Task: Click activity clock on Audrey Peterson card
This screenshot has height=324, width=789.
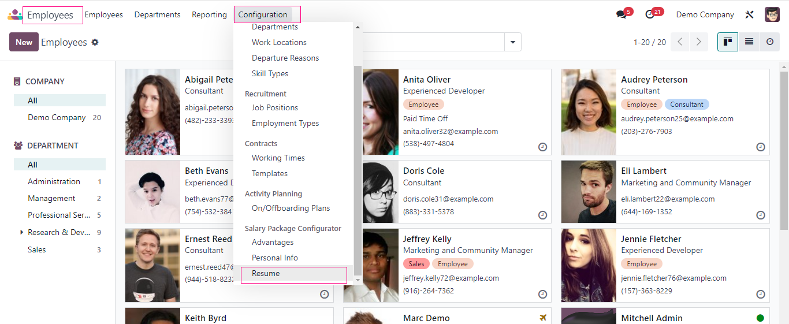Action: 761,147
